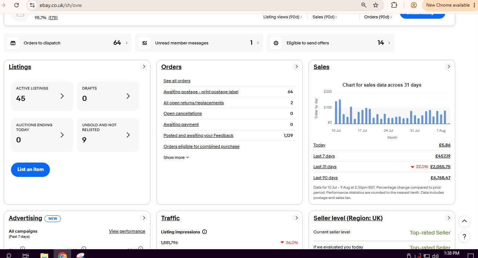Click the Unread member messages icon
The width and height of the screenshot is (478, 258).
(145, 43)
